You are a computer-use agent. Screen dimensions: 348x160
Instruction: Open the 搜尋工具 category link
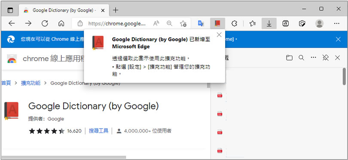(98, 131)
